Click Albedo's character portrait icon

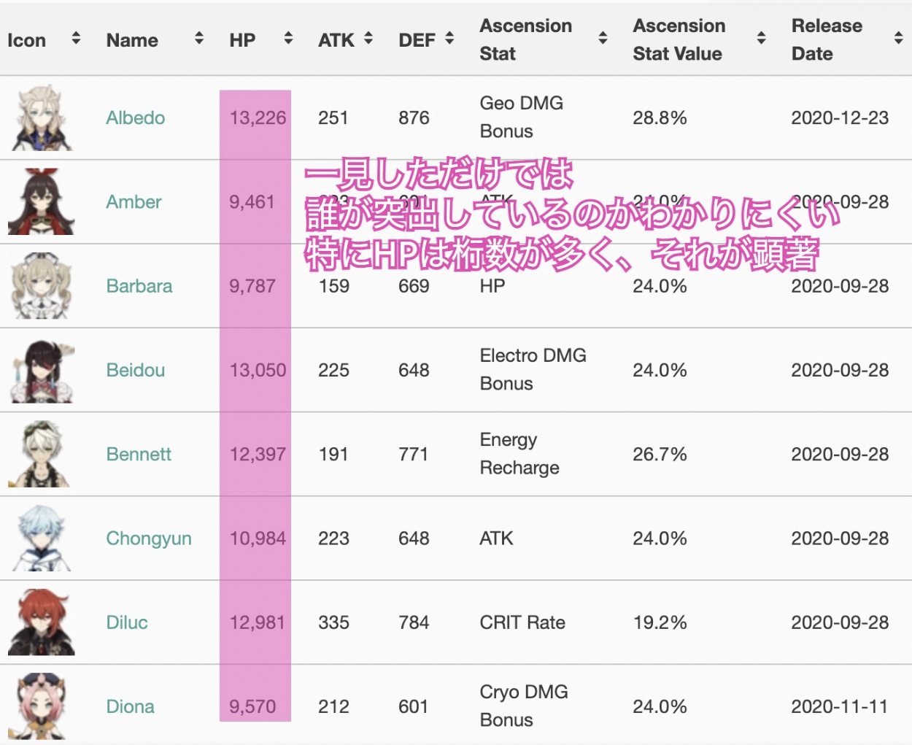tap(42, 118)
